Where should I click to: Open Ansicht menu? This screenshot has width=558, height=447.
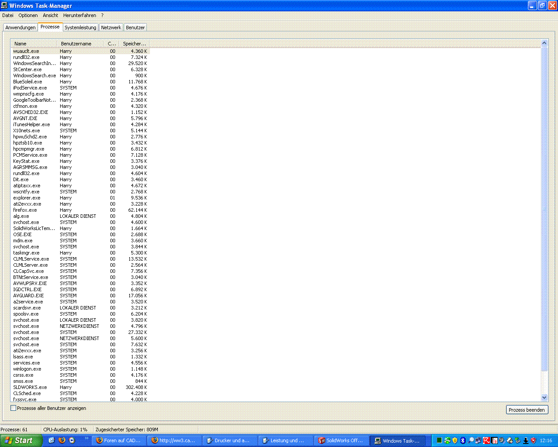pyautogui.click(x=51, y=15)
